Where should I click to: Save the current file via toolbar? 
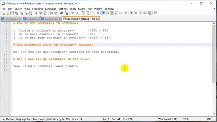tap(12, 13)
